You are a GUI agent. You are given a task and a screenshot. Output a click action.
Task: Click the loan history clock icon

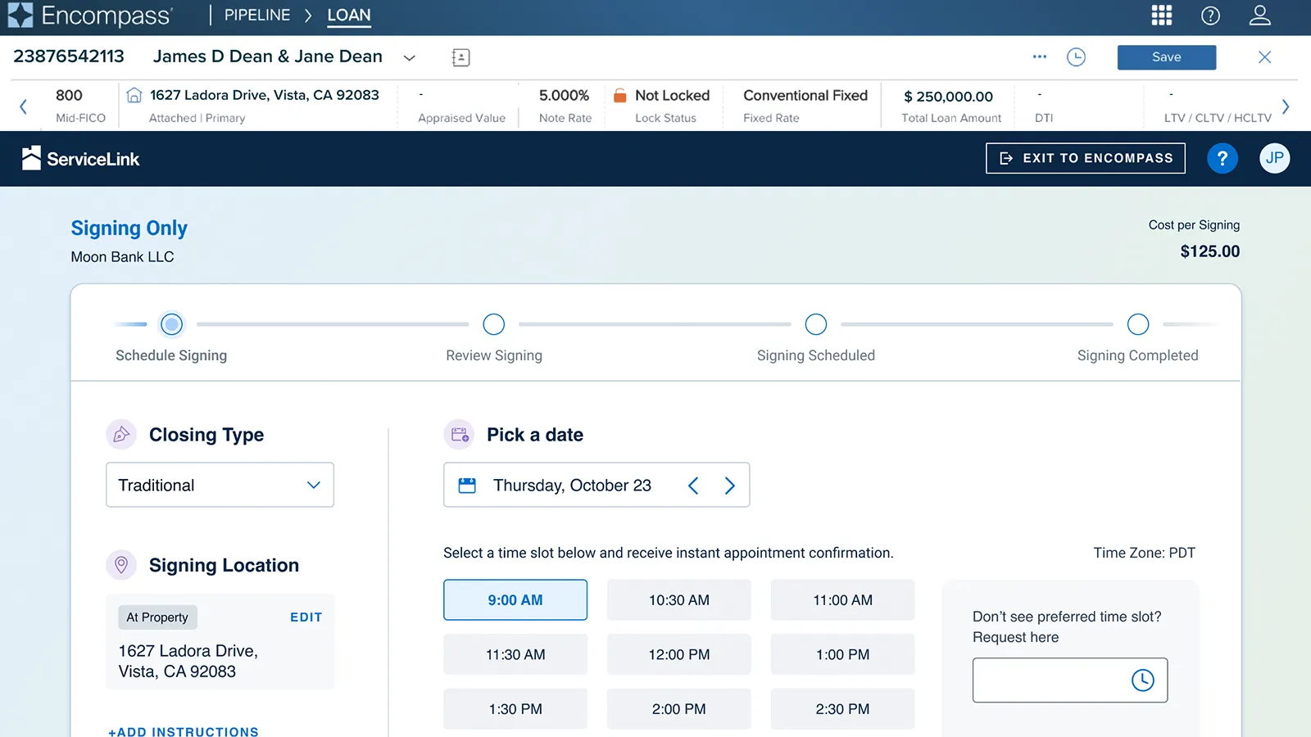(x=1076, y=57)
